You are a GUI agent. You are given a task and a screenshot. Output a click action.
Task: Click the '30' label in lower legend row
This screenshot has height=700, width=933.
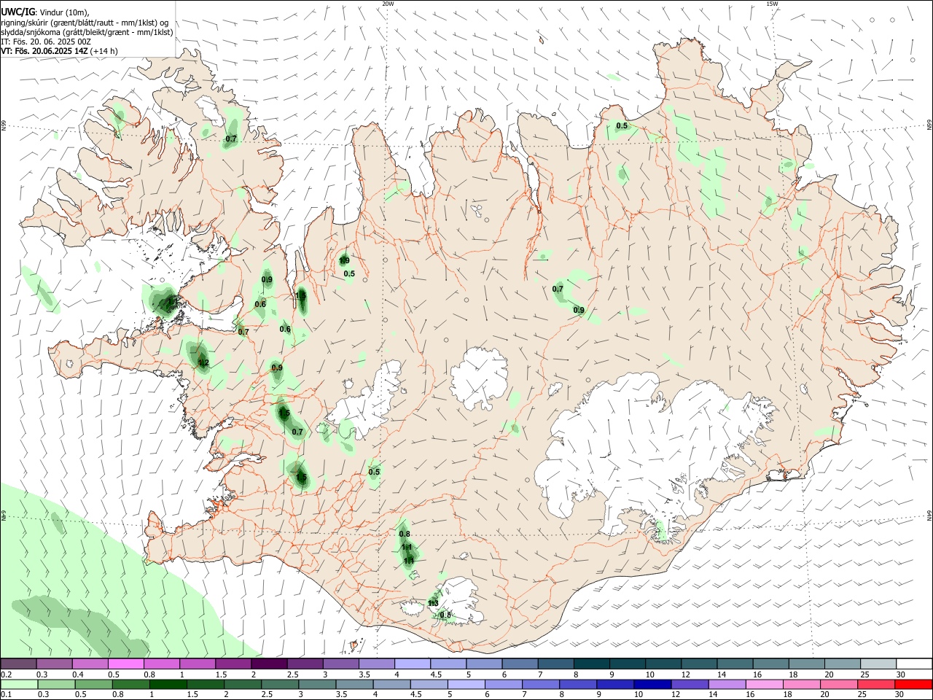pyautogui.click(x=899, y=695)
